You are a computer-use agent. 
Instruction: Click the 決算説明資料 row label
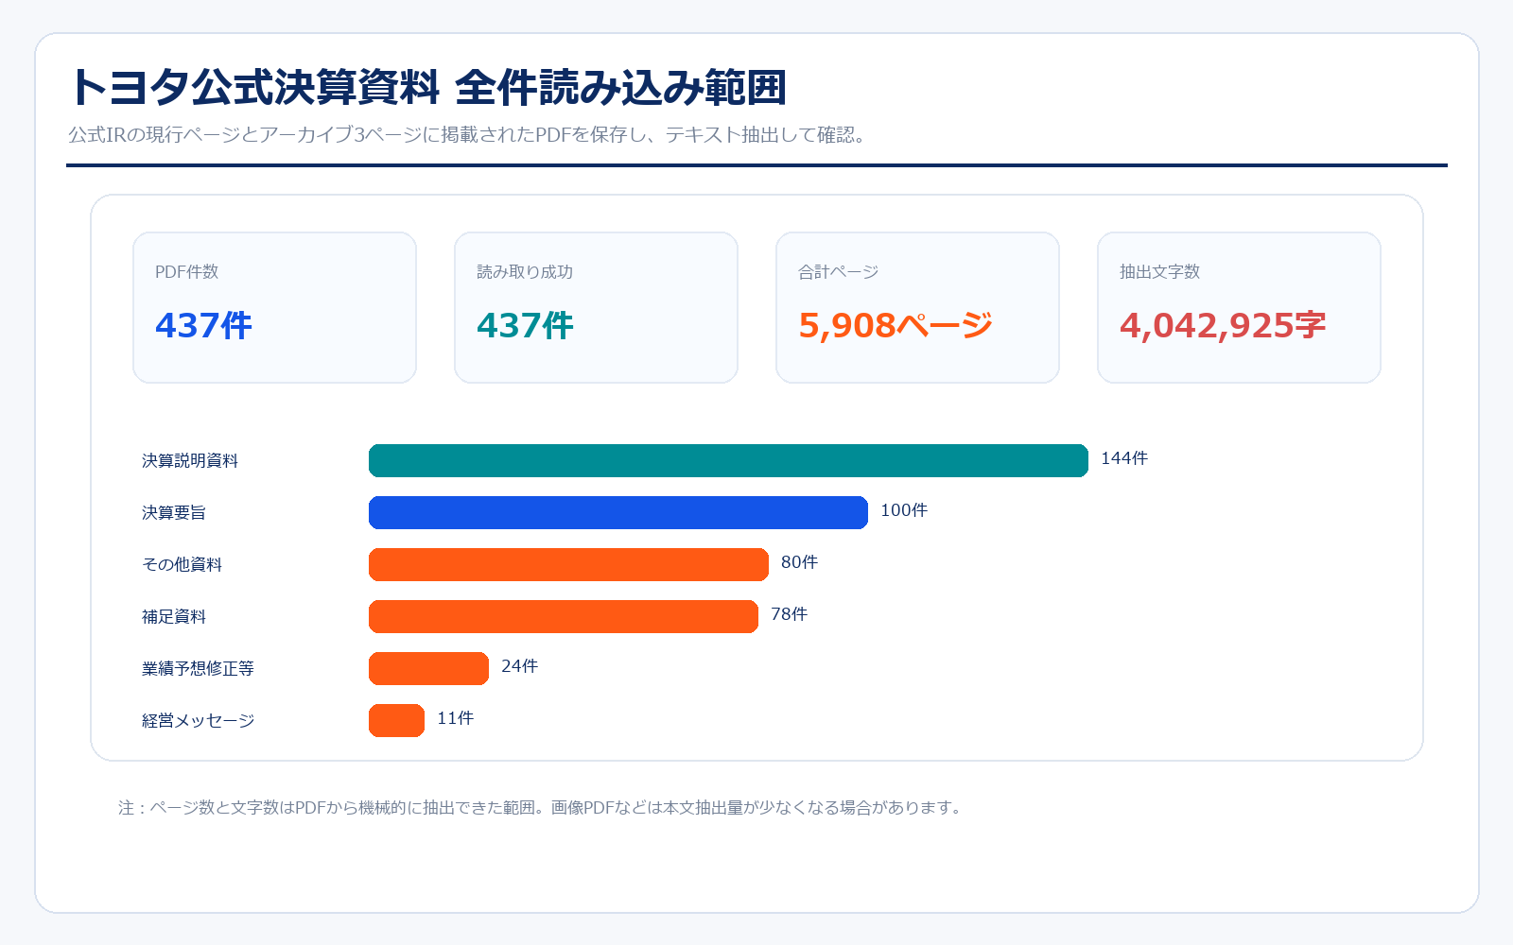pos(190,461)
